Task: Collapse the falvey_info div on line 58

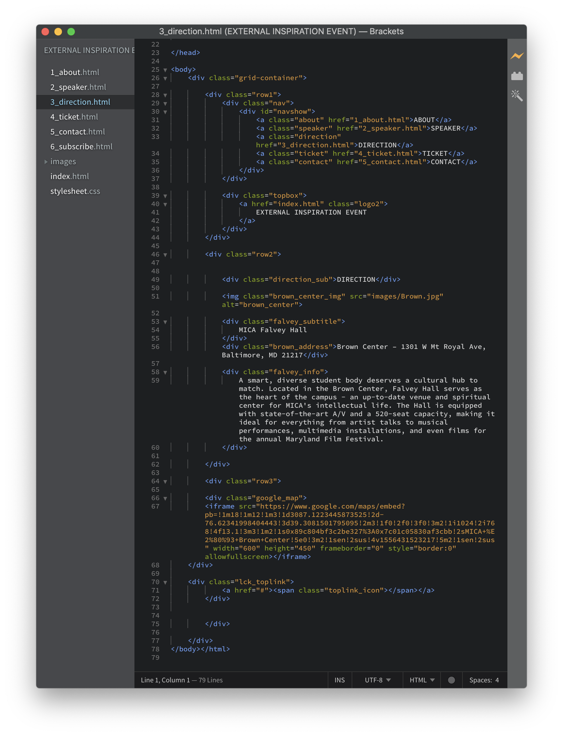Action: (x=165, y=372)
